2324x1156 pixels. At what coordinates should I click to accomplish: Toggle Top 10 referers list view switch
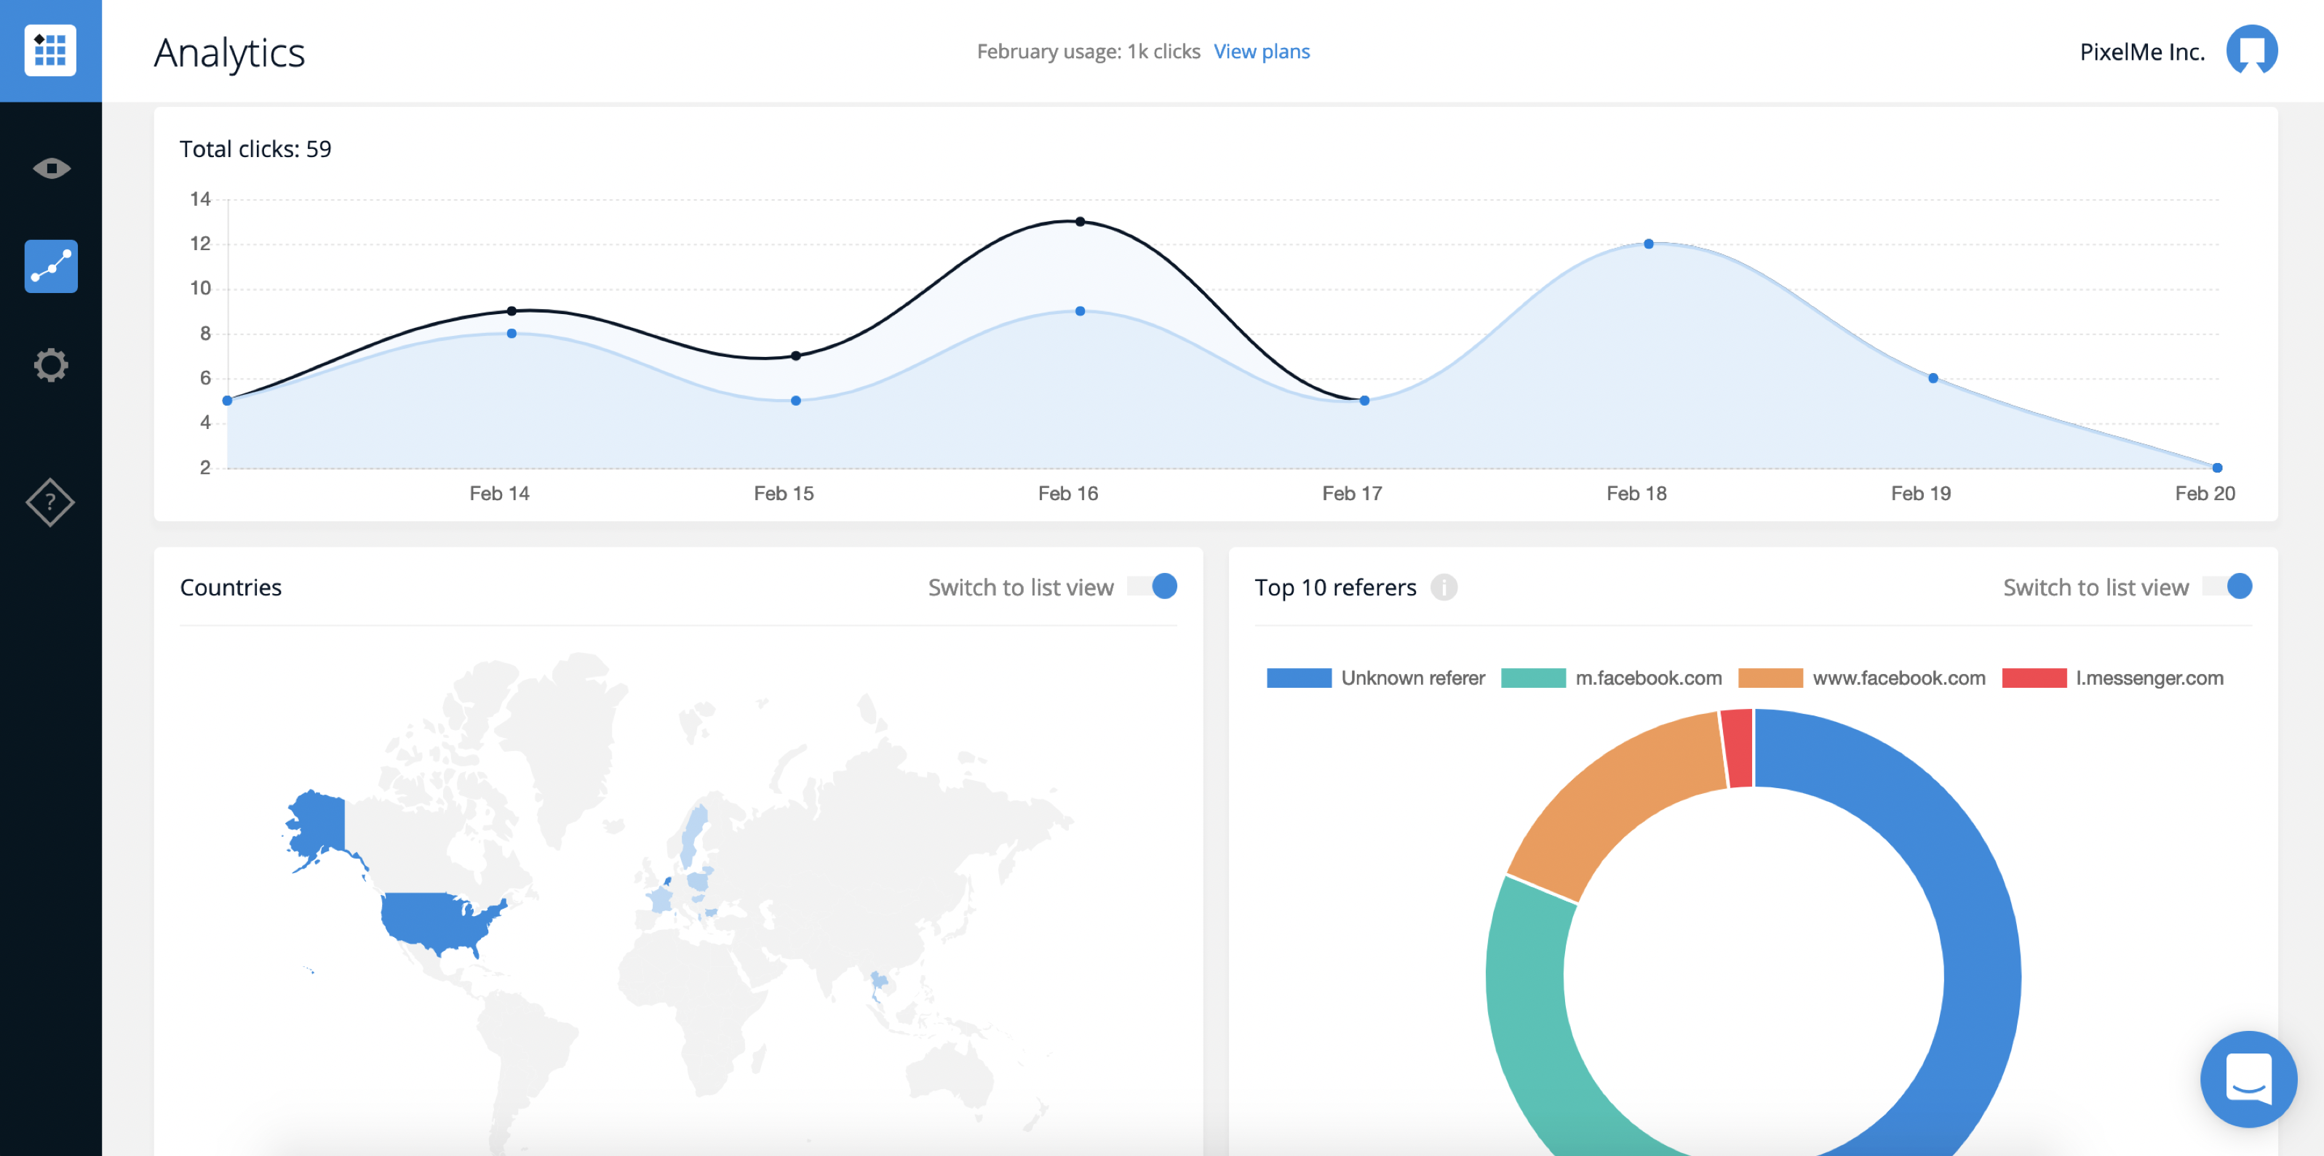(2226, 586)
